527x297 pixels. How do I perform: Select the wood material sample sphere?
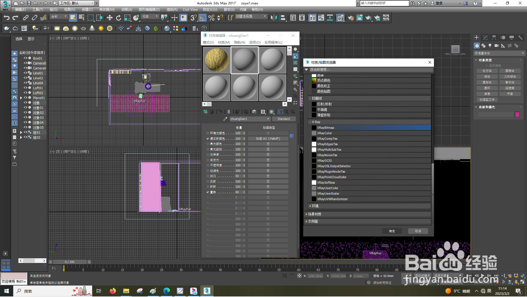217,60
